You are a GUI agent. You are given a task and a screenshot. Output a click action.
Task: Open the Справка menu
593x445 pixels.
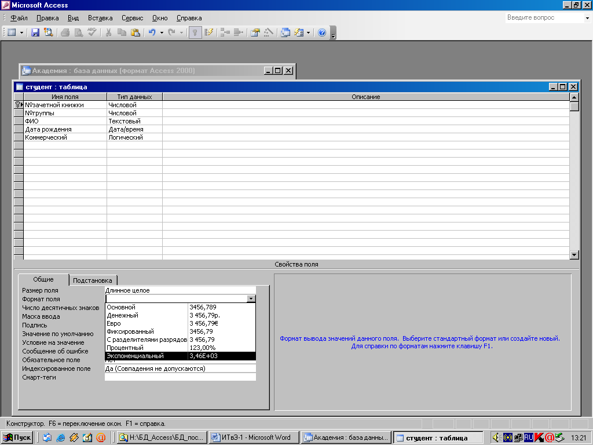click(x=189, y=18)
